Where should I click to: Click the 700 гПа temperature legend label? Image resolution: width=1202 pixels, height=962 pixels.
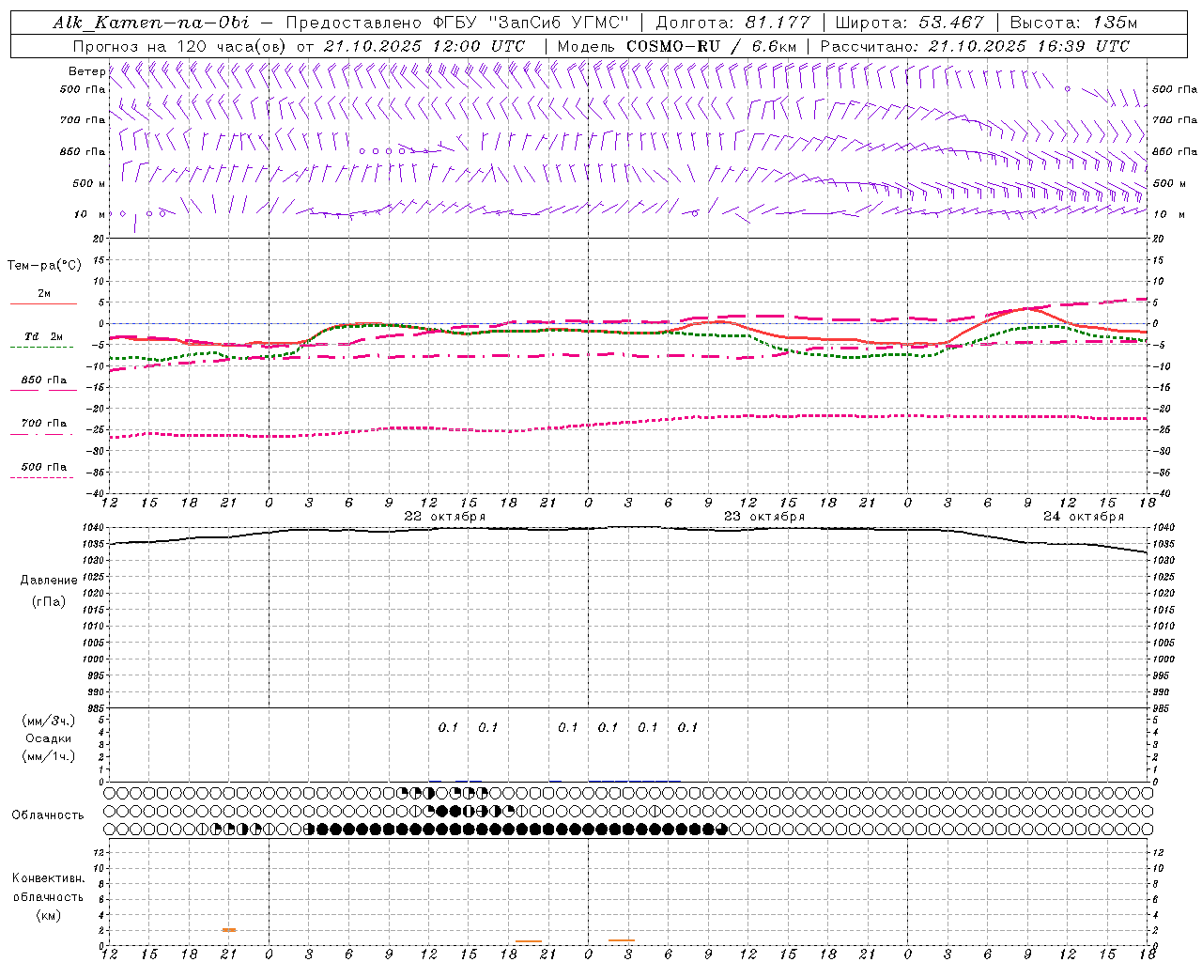tap(43, 424)
